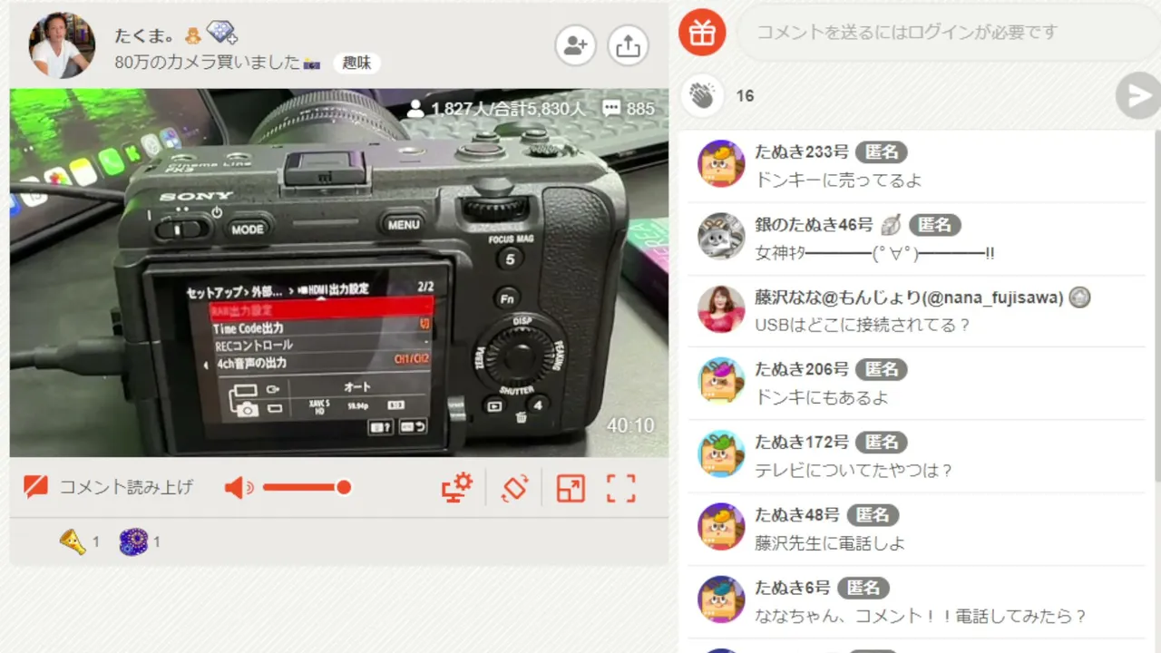Click username たぬき172号
The image size is (1161, 653).
(x=802, y=443)
